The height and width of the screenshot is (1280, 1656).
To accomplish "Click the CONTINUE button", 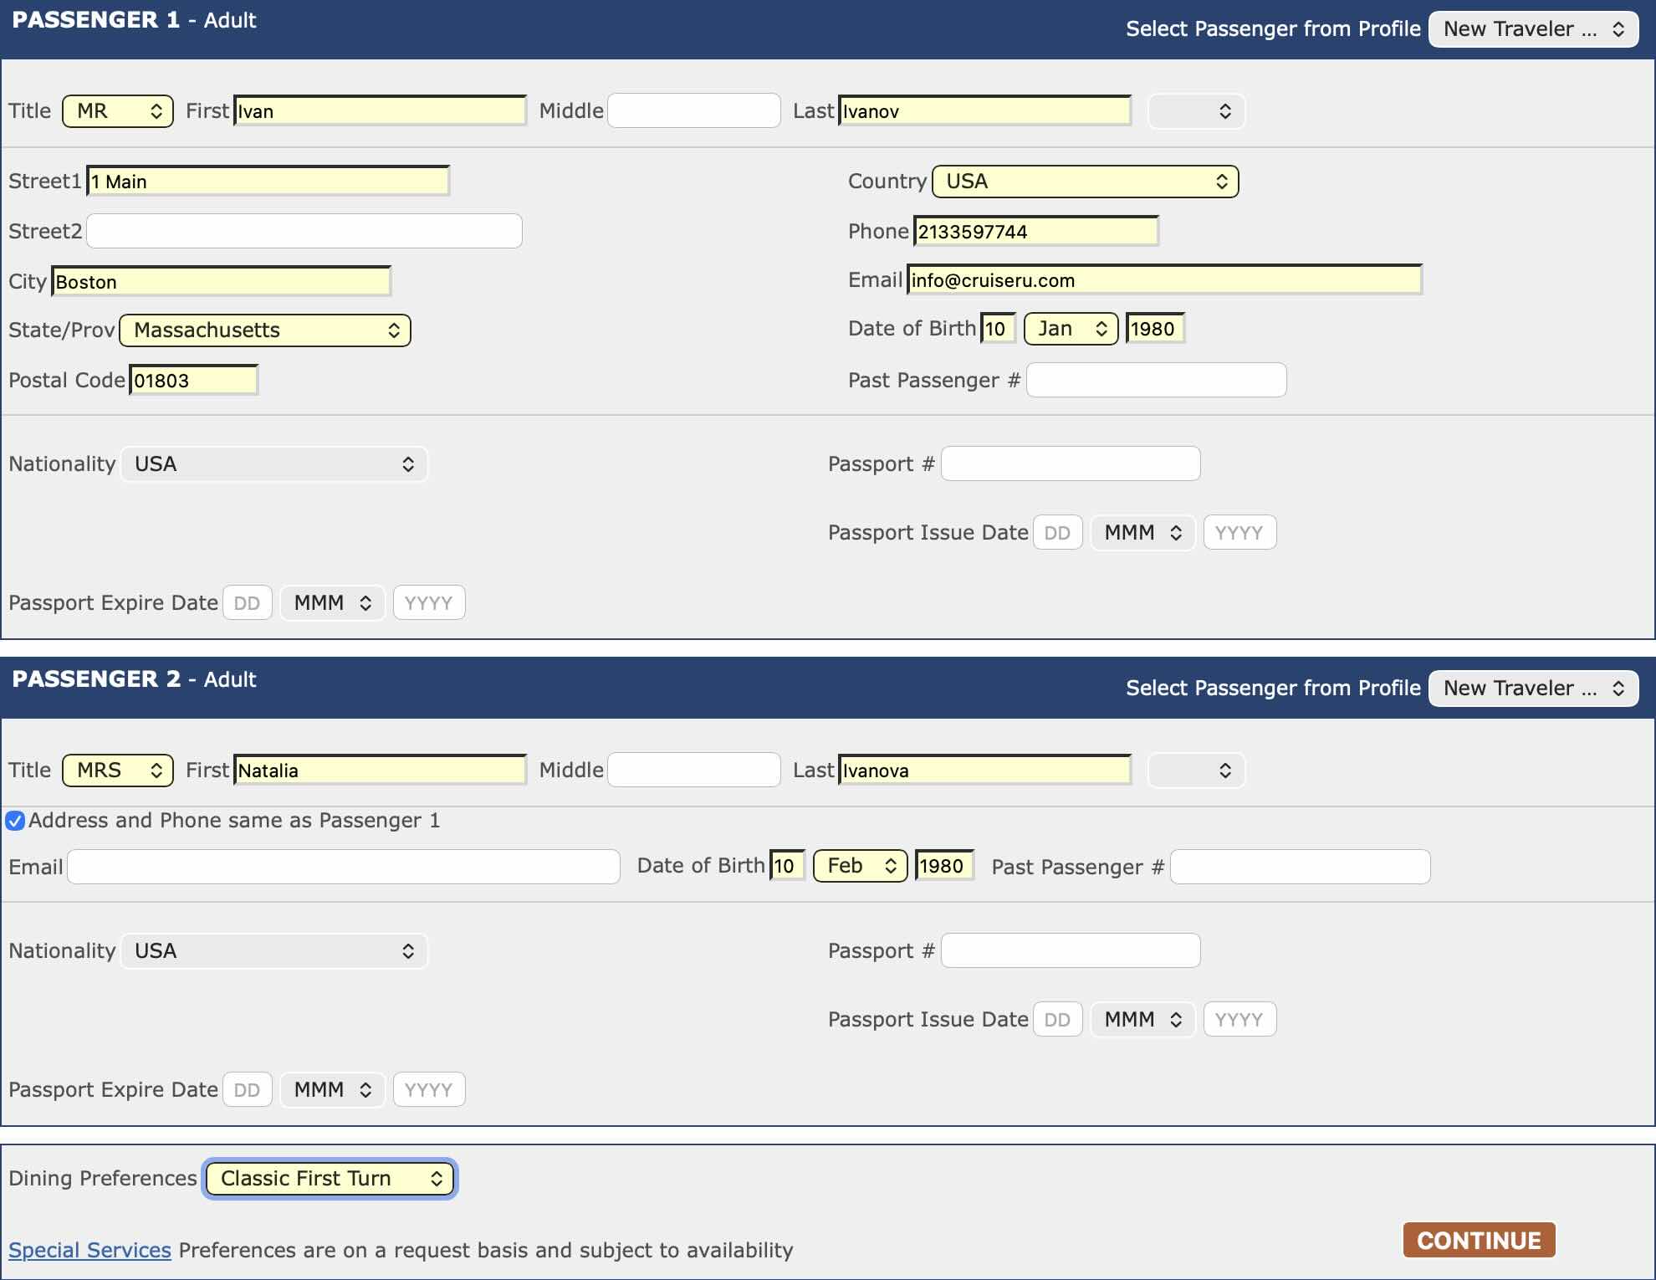I will point(1479,1240).
